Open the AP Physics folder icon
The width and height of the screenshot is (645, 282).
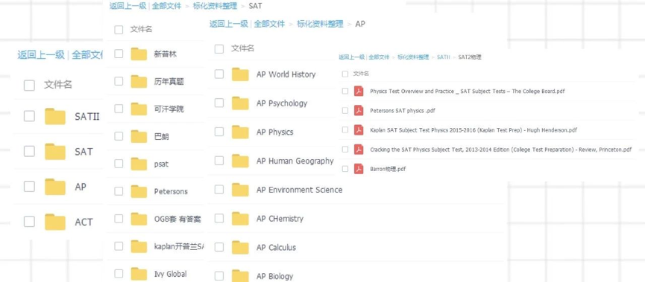[240, 132]
